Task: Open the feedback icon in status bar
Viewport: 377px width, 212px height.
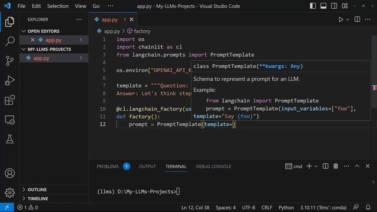Action: [x=356, y=207]
